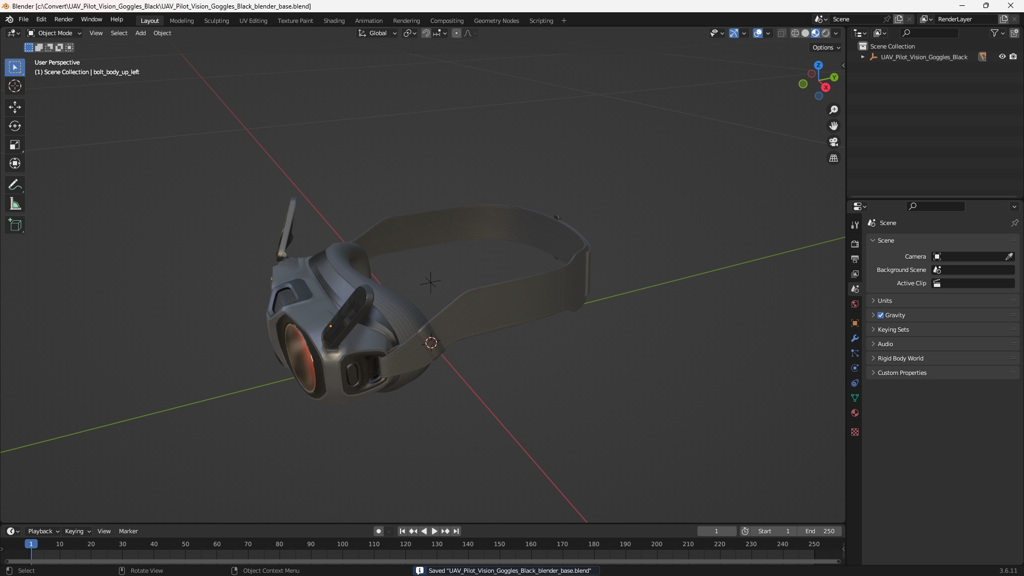Toggle proportional editing in header
1024x576 pixels.
(x=457, y=33)
